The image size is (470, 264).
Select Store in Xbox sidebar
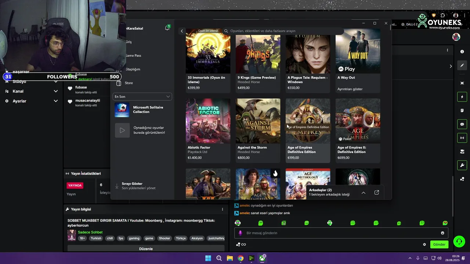[x=129, y=83]
